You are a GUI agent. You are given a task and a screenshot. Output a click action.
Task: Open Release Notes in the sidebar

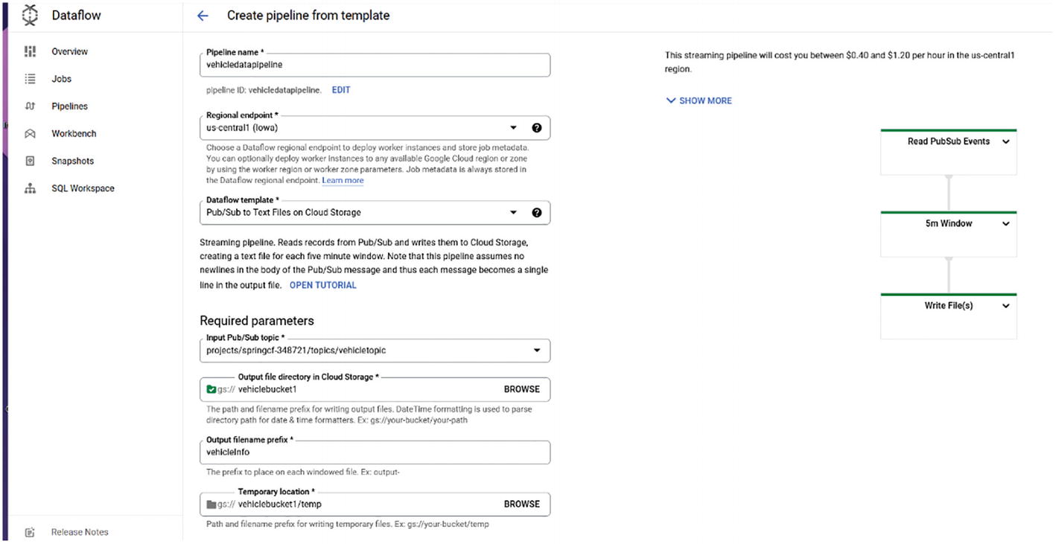[x=79, y=532]
